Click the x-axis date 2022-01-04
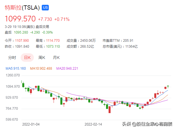 tap(31, 124)
